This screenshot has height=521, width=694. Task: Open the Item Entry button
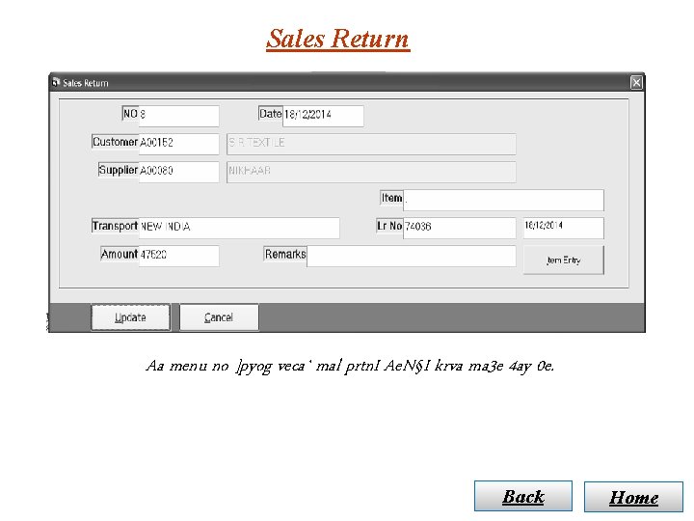(x=564, y=260)
